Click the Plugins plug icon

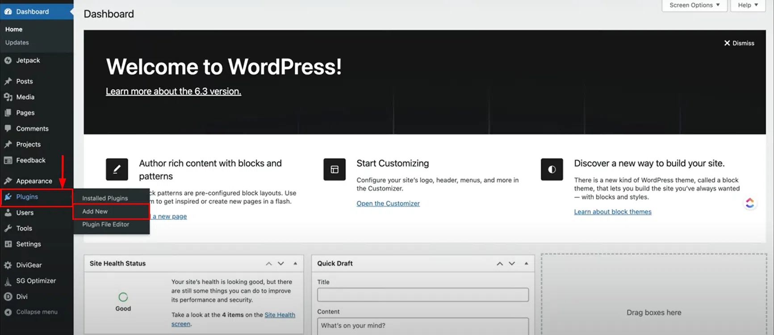[x=8, y=197]
